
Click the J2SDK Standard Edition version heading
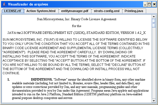coord(77,33)
